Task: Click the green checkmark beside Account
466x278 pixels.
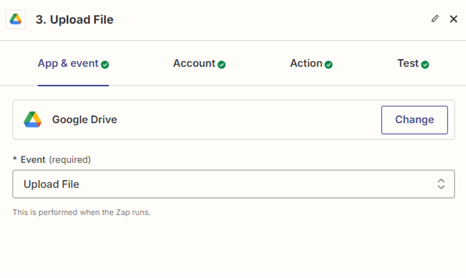Action: pos(222,65)
